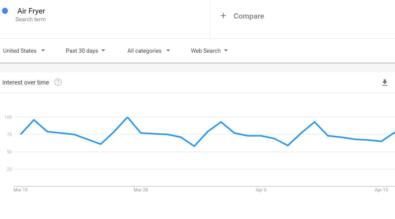Click the blue Air Fryer color dot

[x=5, y=11]
